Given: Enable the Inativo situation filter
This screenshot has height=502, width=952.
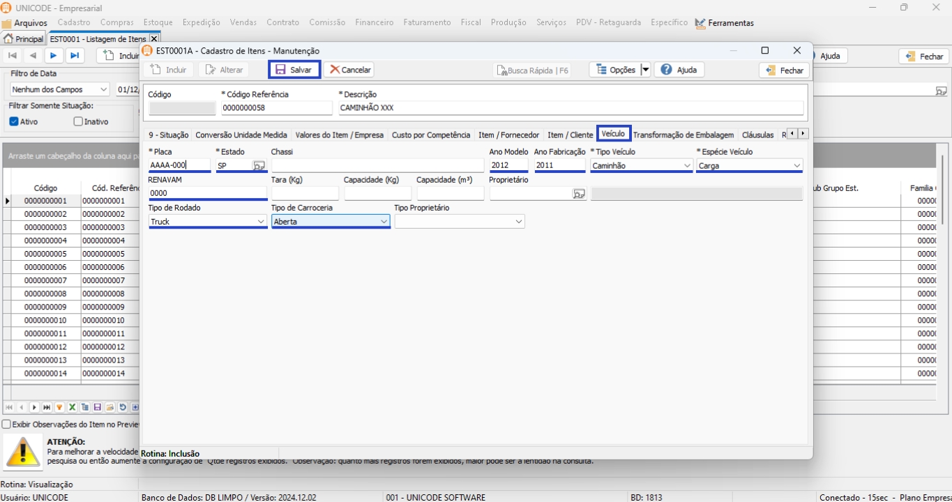Looking at the screenshot, I should pyautogui.click(x=78, y=121).
